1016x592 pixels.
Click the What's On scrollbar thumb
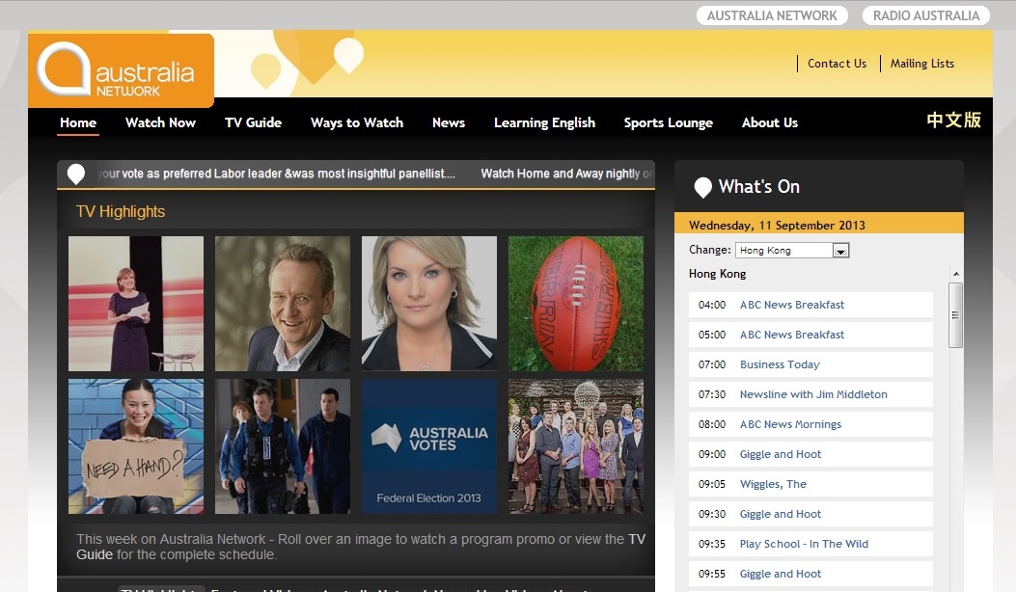coord(956,315)
